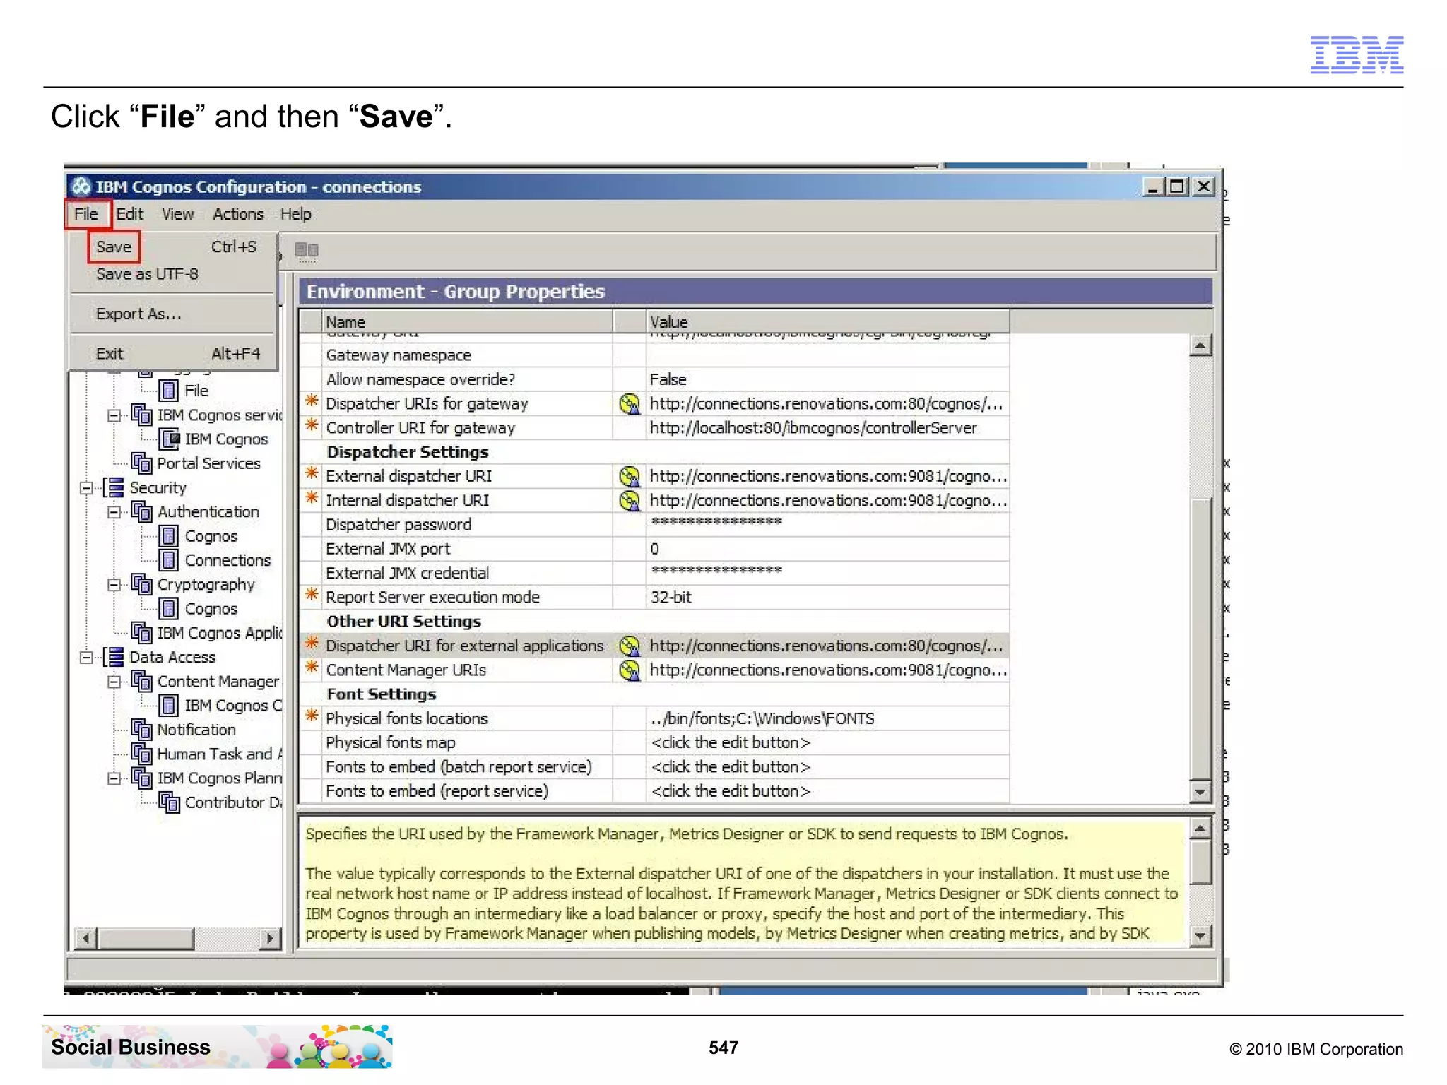Click globe icon for Internal dispatcher URI

tap(629, 501)
